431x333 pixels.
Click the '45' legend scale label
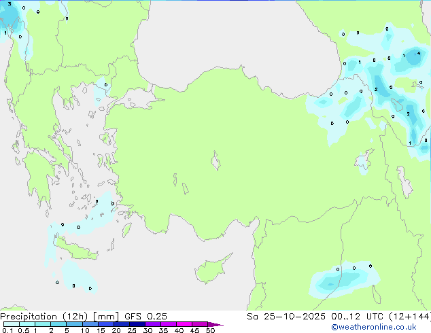(x=194, y=330)
